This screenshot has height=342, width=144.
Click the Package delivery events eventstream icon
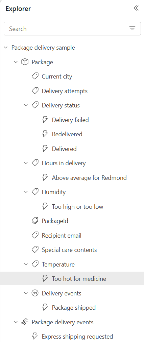(x=25, y=322)
